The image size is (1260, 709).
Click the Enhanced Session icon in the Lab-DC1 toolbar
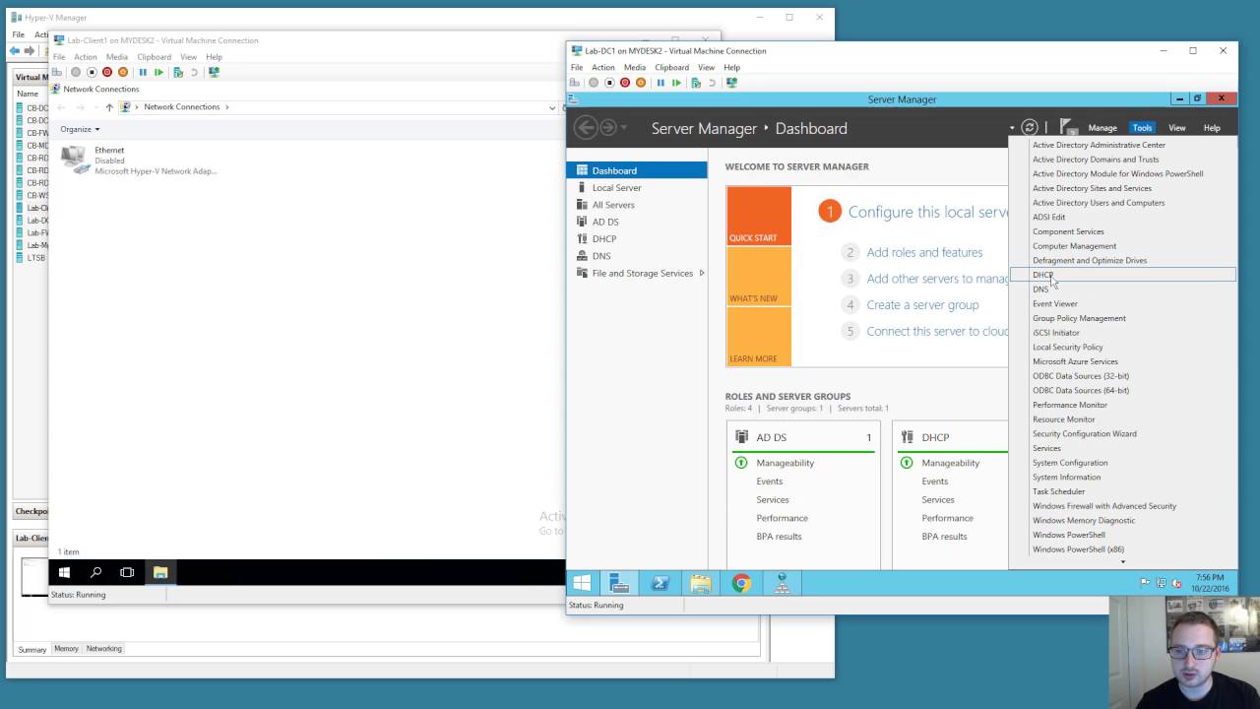pyautogui.click(x=731, y=83)
